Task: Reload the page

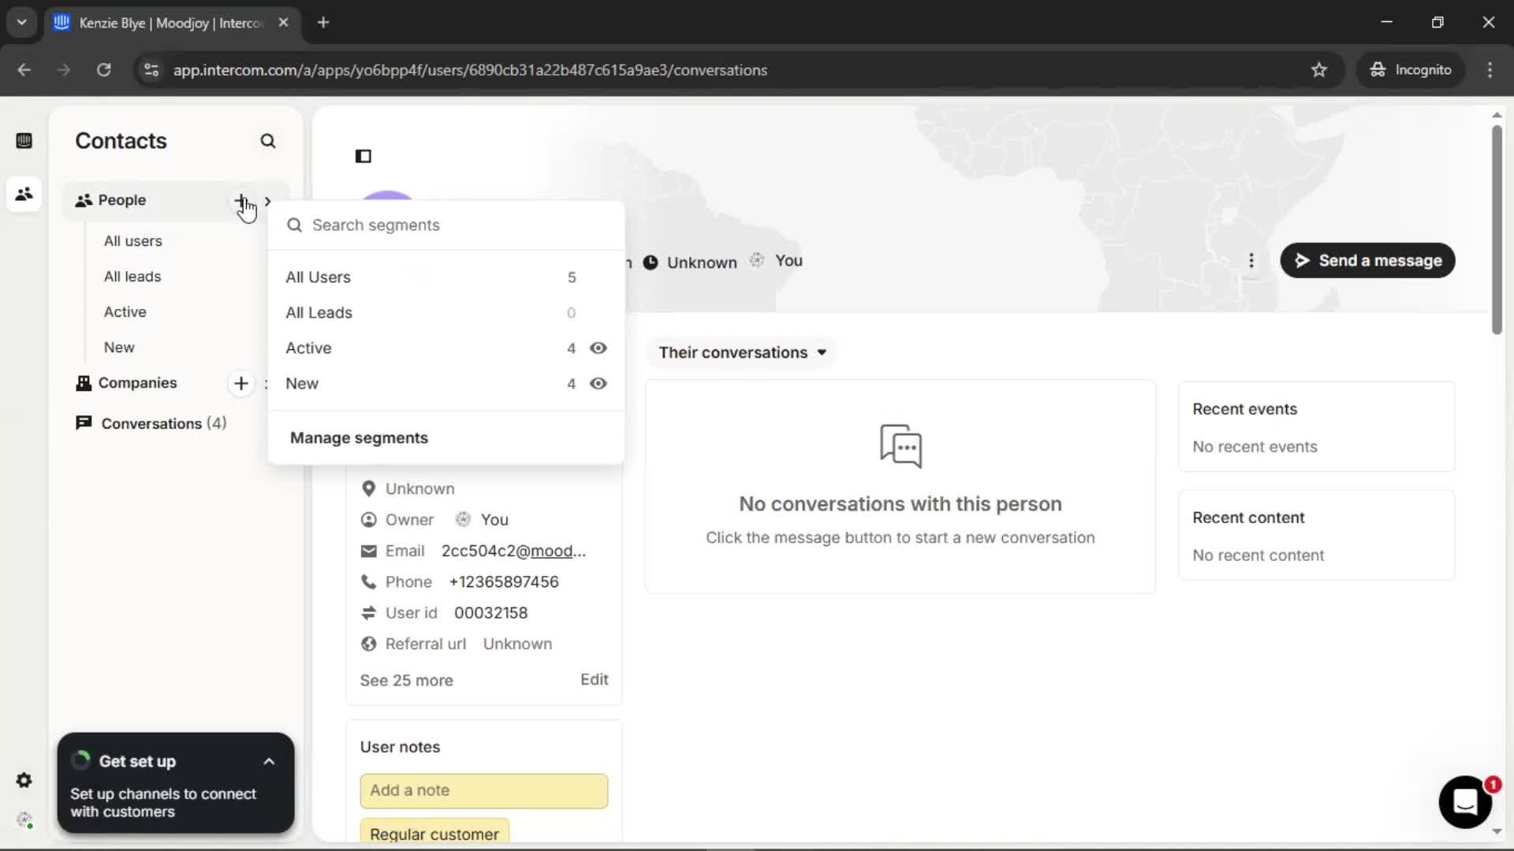Action: click(x=103, y=70)
